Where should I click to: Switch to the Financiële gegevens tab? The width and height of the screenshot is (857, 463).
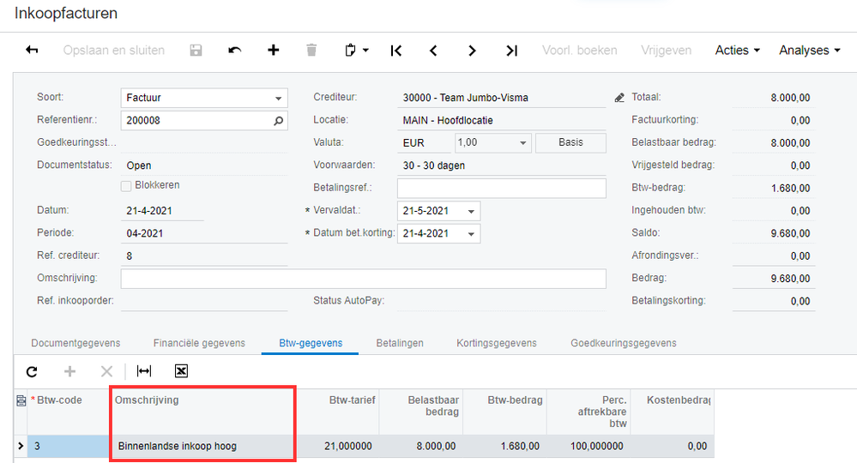point(199,343)
